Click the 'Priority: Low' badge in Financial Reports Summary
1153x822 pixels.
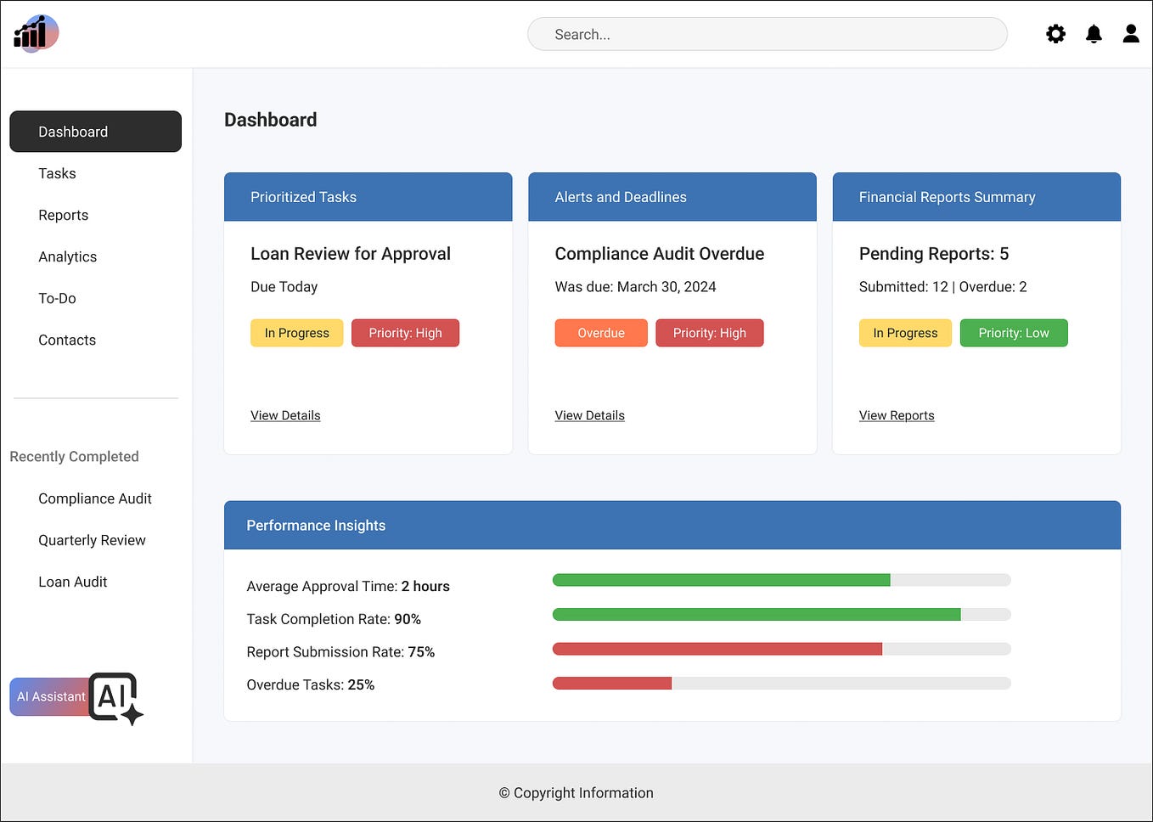[x=1014, y=333]
